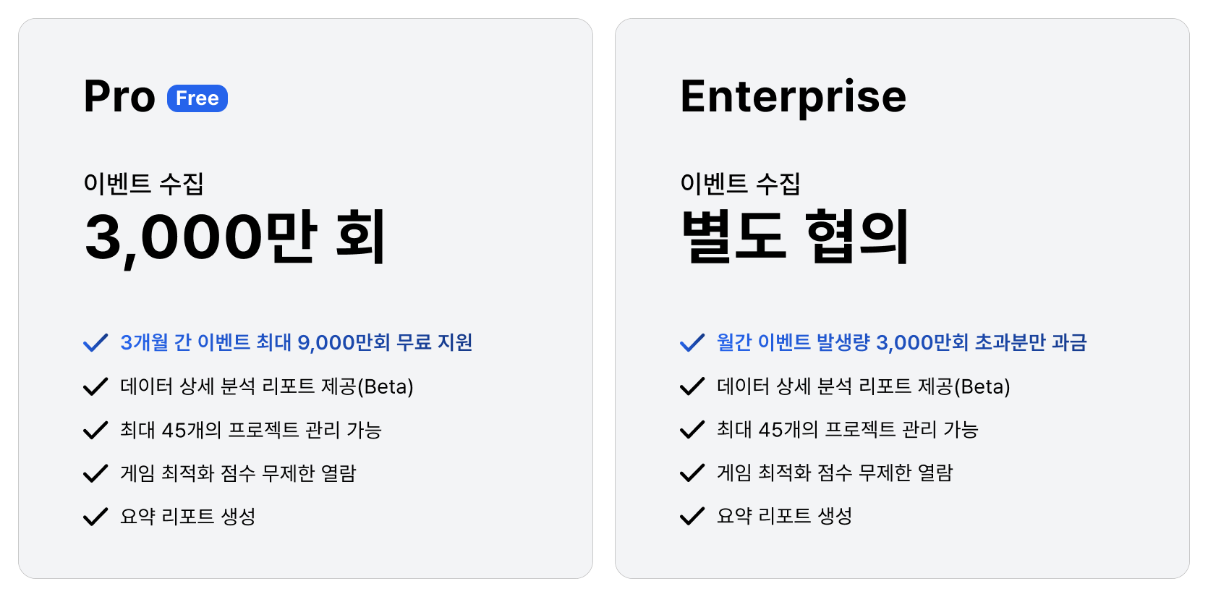Click the 별도 협의 heading
This screenshot has height=597, width=1208.
coord(795,237)
